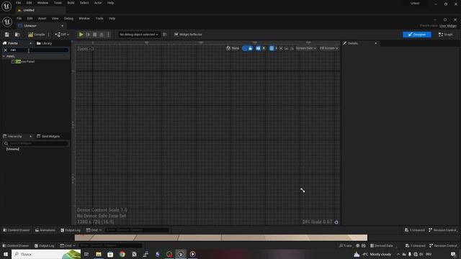The width and height of the screenshot is (461, 259).
Task: Select the root widget in Hierarchy tree
Action: coord(13,149)
